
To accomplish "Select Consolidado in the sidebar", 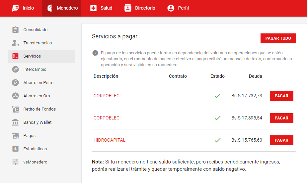I will 41,30.
